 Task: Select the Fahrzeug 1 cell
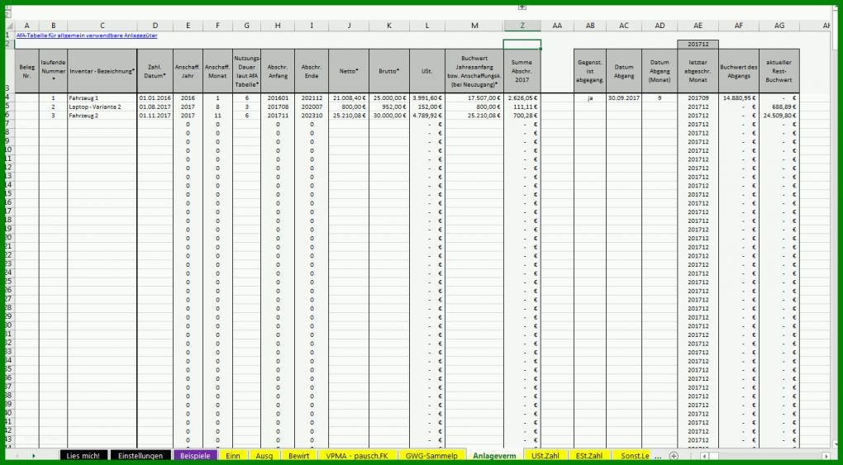coord(102,98)
